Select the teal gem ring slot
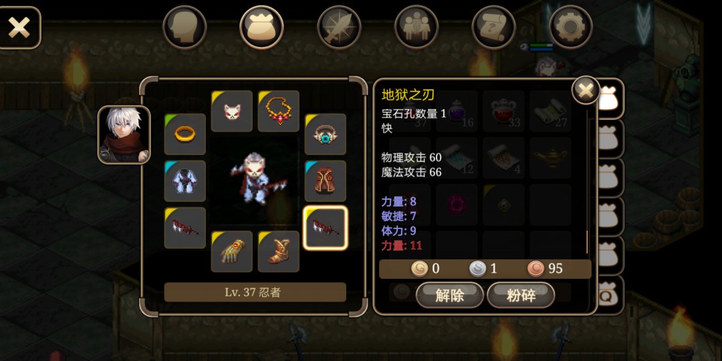The image size is (722, 361). (x=326, y=134)
